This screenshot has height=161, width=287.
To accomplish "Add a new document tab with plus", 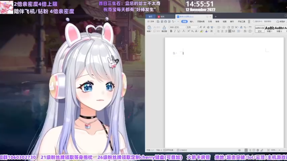I will [x=216, y=16].
